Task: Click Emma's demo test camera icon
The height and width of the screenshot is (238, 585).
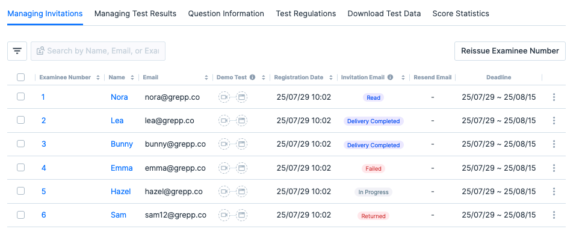Action: pyautogui.click(x=224, y=168)
